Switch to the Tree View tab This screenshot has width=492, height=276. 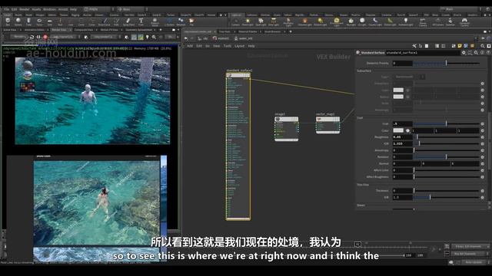pos(224,31)
